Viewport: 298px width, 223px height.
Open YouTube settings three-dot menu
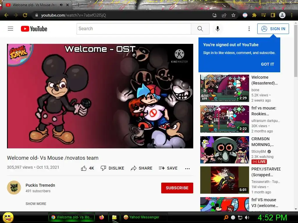click(249, 29)
